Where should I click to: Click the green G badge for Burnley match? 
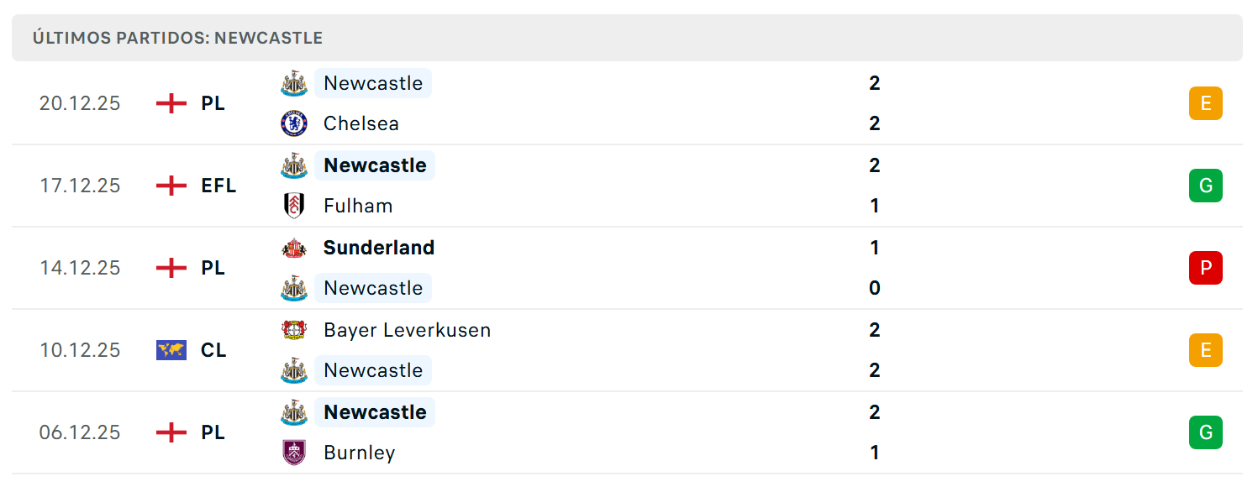[1206, 432]
